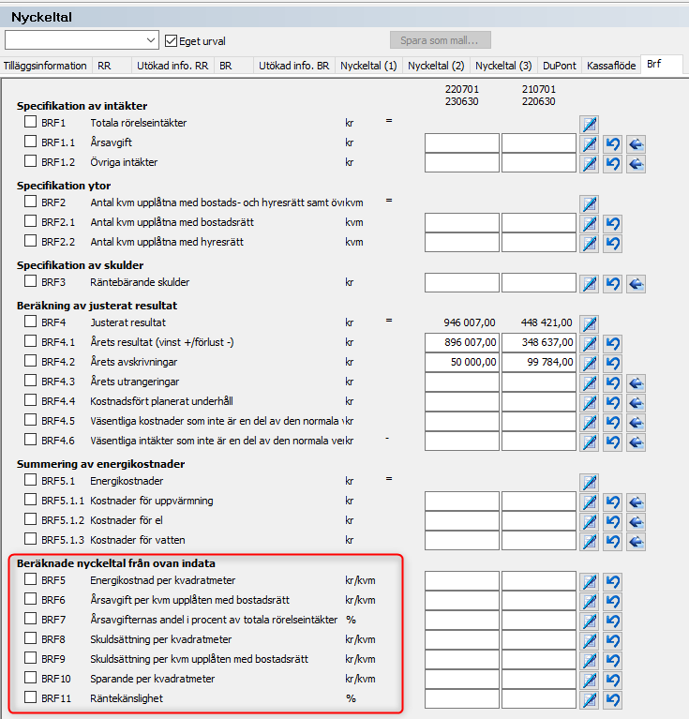Click the edit pencil for BRF4.6 row
Screen dimensions: 689x719
[x=589, y=442]
